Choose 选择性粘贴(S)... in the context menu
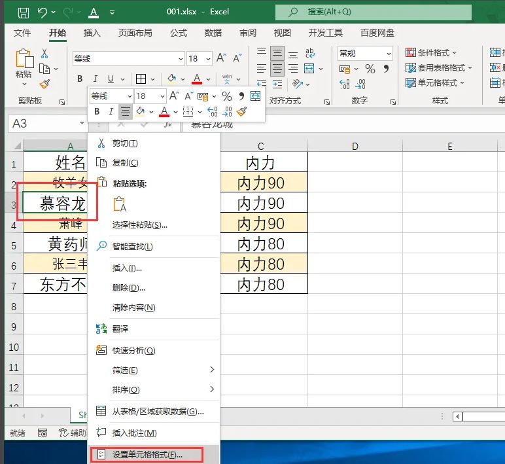The width and height of the screenshot is (505, 464). click(x=154, y=225)
